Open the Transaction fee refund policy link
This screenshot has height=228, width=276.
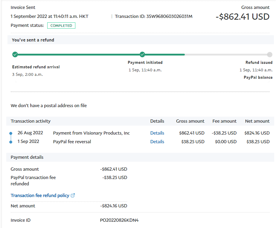(40, 195)
